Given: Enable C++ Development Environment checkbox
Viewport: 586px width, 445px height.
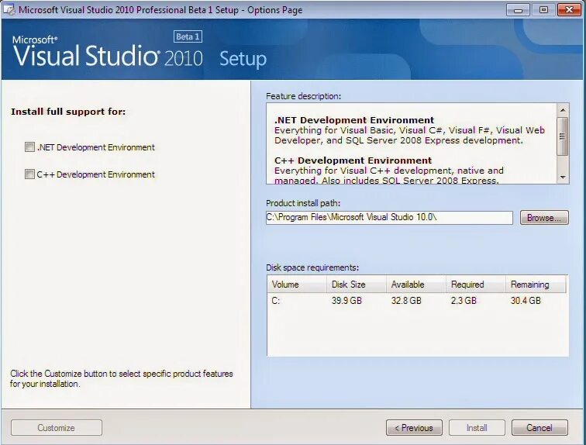Looking at the screenshot, I should [x=29, y=174].
